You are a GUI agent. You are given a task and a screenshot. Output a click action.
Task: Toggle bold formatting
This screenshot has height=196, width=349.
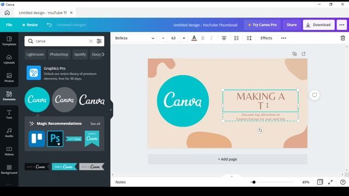pyautogui.click(x=203, y=38)
